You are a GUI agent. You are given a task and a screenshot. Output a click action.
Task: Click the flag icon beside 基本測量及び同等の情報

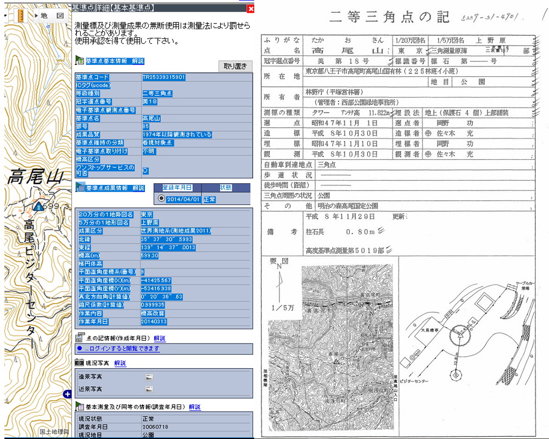(x=79, y=407)
